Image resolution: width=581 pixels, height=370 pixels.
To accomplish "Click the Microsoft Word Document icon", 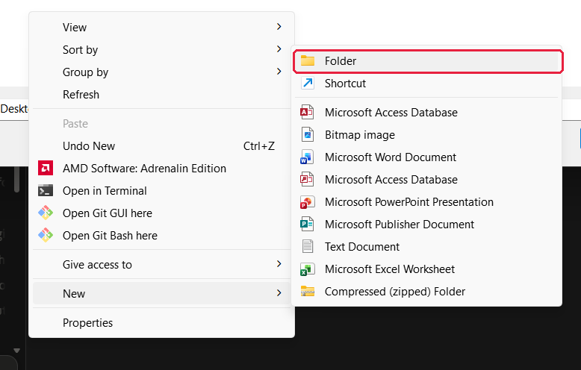I will coord(307,157).
